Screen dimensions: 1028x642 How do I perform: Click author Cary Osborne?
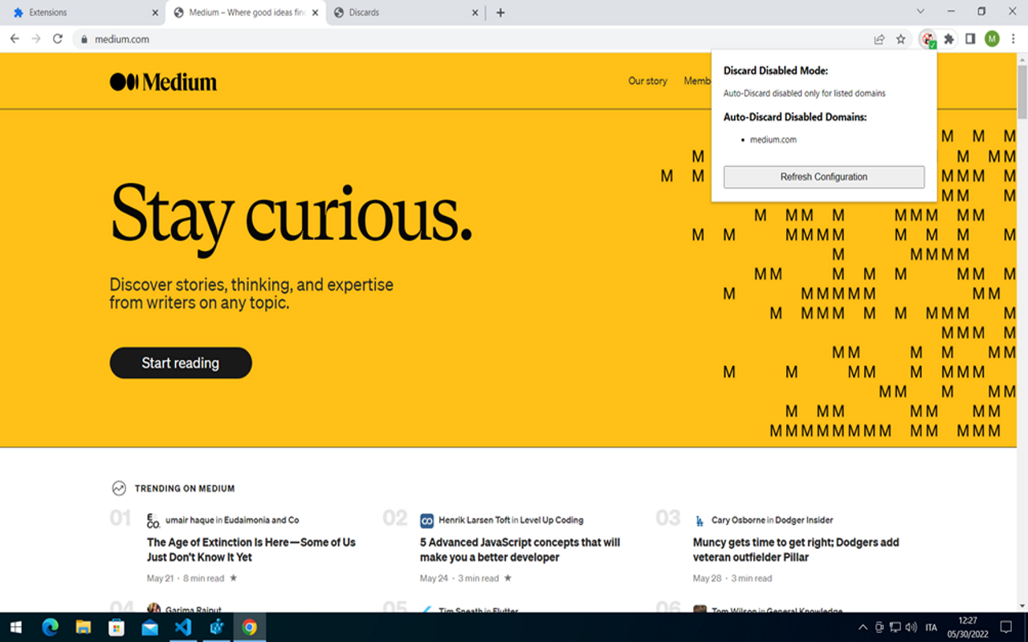click(x=738, y=520)
